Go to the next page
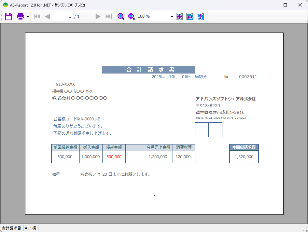The height and width of the screenshot is (232, 308). coord(98,16)
